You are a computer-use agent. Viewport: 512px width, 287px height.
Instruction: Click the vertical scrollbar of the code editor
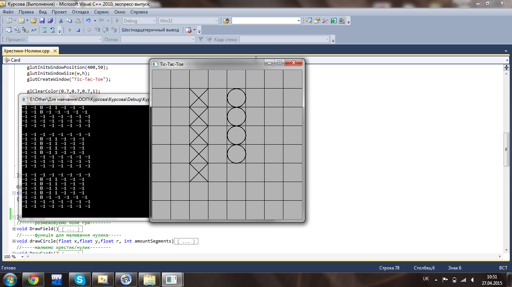(507, 149)
